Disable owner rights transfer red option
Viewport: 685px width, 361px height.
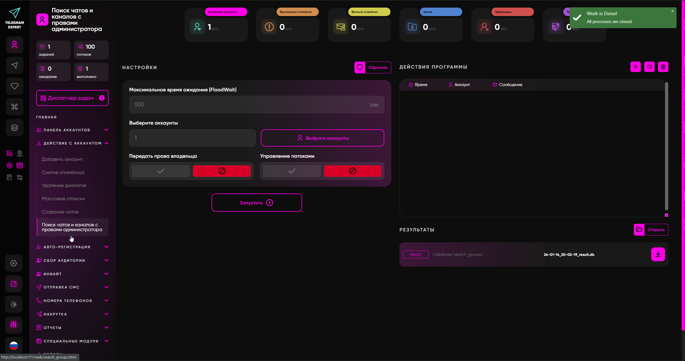click(222, 171)
